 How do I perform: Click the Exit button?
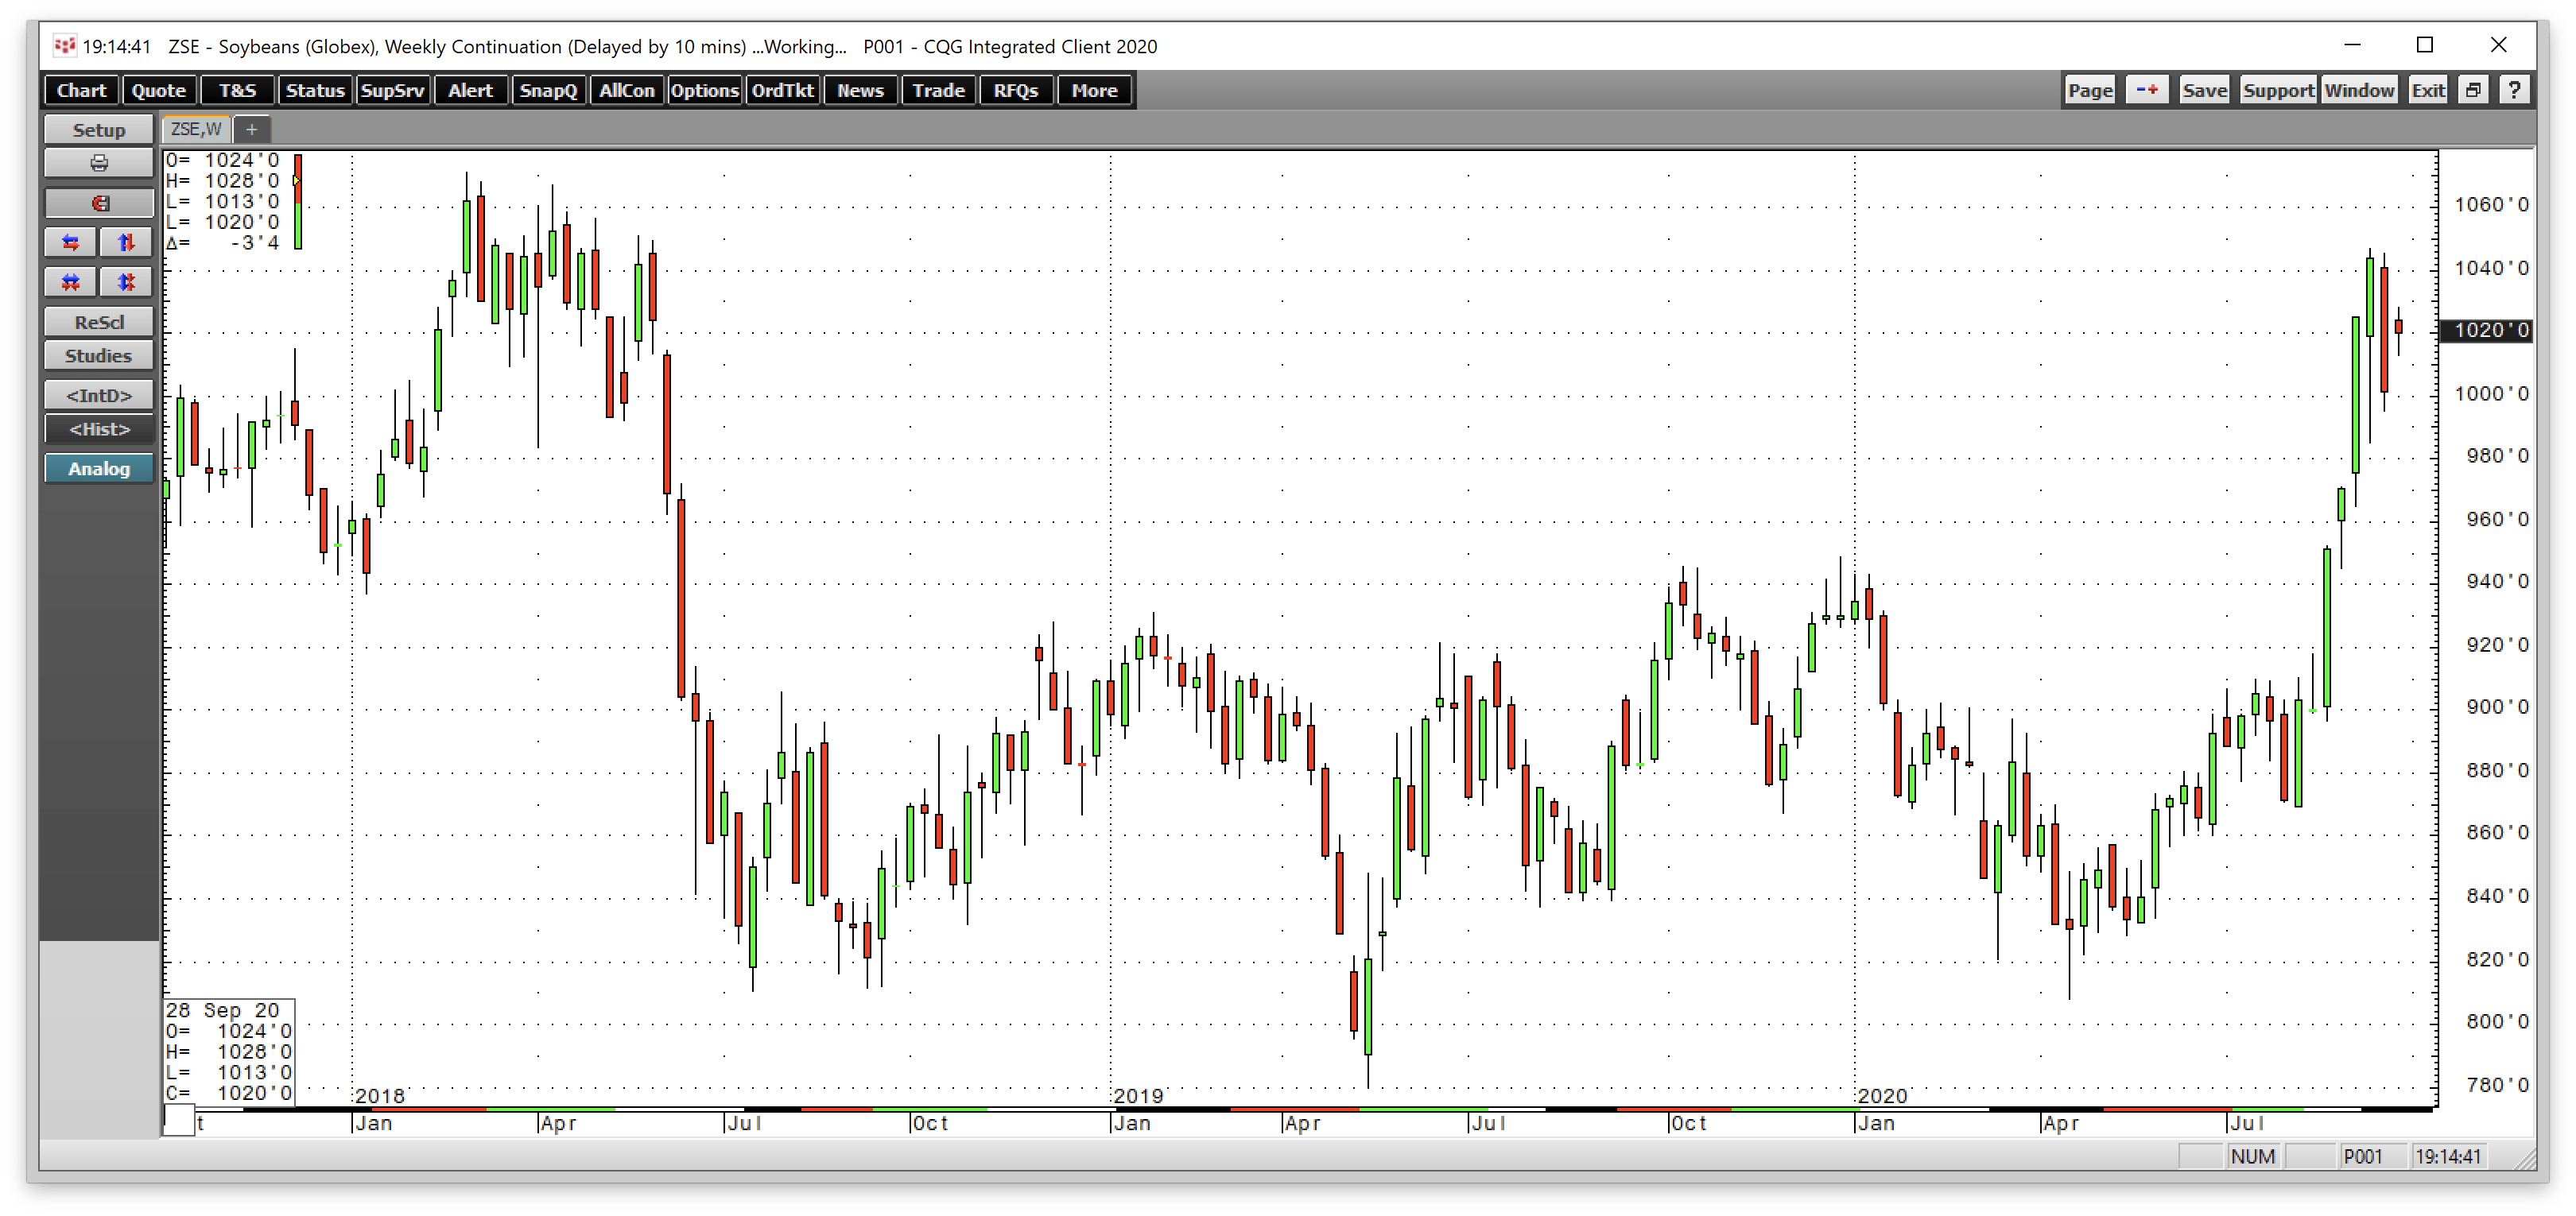pyautogui.click(x=2428, y=90)
